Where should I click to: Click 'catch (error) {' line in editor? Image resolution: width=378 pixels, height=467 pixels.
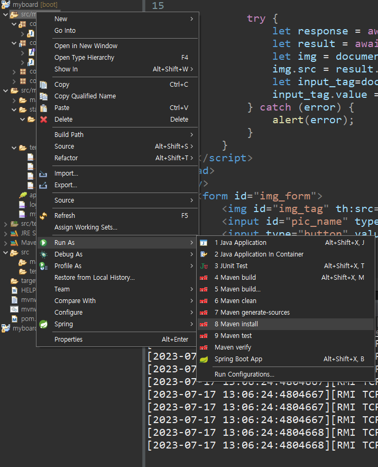(301, 107)
